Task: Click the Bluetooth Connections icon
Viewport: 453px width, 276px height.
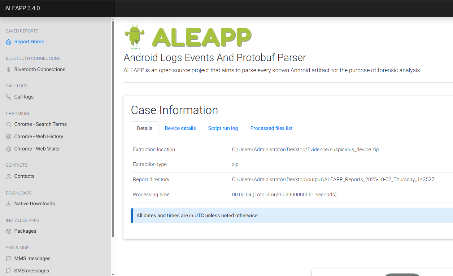Action: (x=9, y=70)
